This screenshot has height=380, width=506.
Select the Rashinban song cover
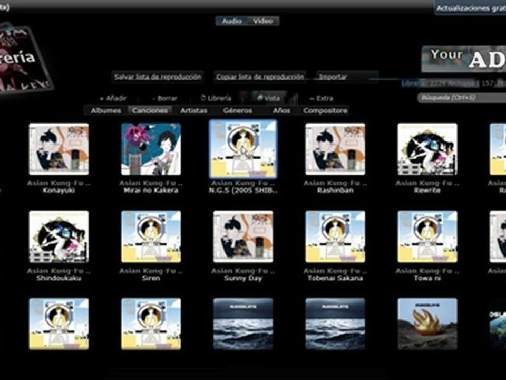[335, 149]
